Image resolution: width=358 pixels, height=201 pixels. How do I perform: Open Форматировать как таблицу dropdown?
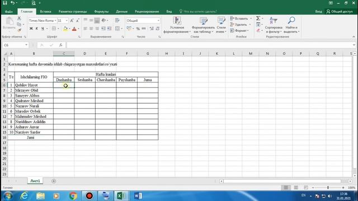coord(203,25)
